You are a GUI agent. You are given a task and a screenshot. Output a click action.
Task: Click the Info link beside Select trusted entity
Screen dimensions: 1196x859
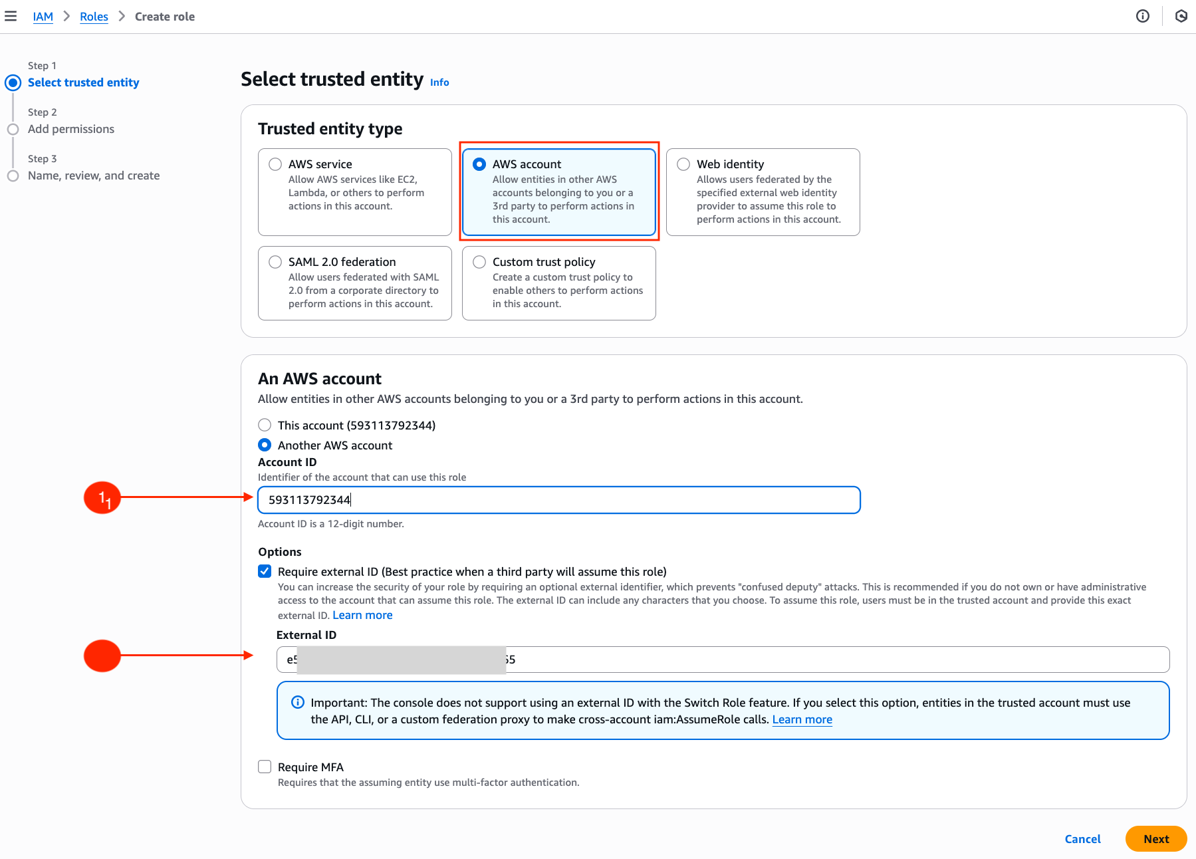click(439, 82)
